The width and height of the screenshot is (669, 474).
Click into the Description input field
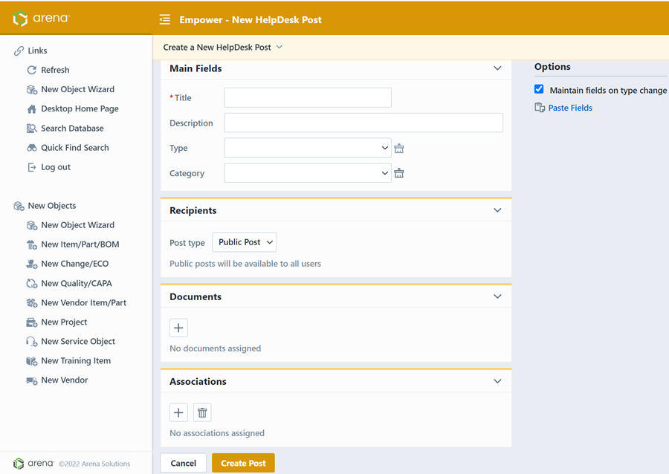click(363, 123)
